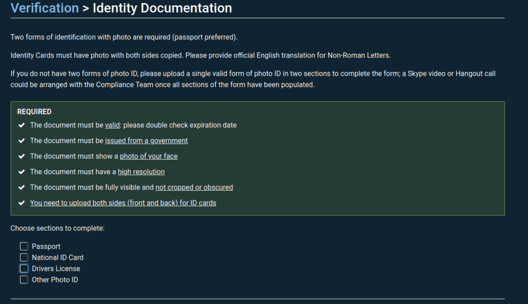Click checkmark icon next to government-issued requirement
This screenshot has height=304, width=528.
coord(21,141)
